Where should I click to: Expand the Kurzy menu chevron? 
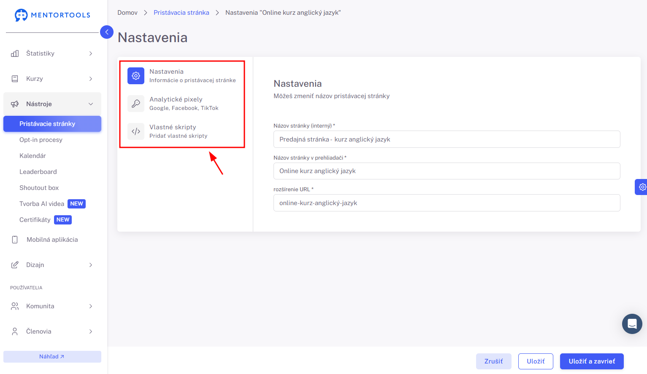pyautogui.click(x=91, y=79)
